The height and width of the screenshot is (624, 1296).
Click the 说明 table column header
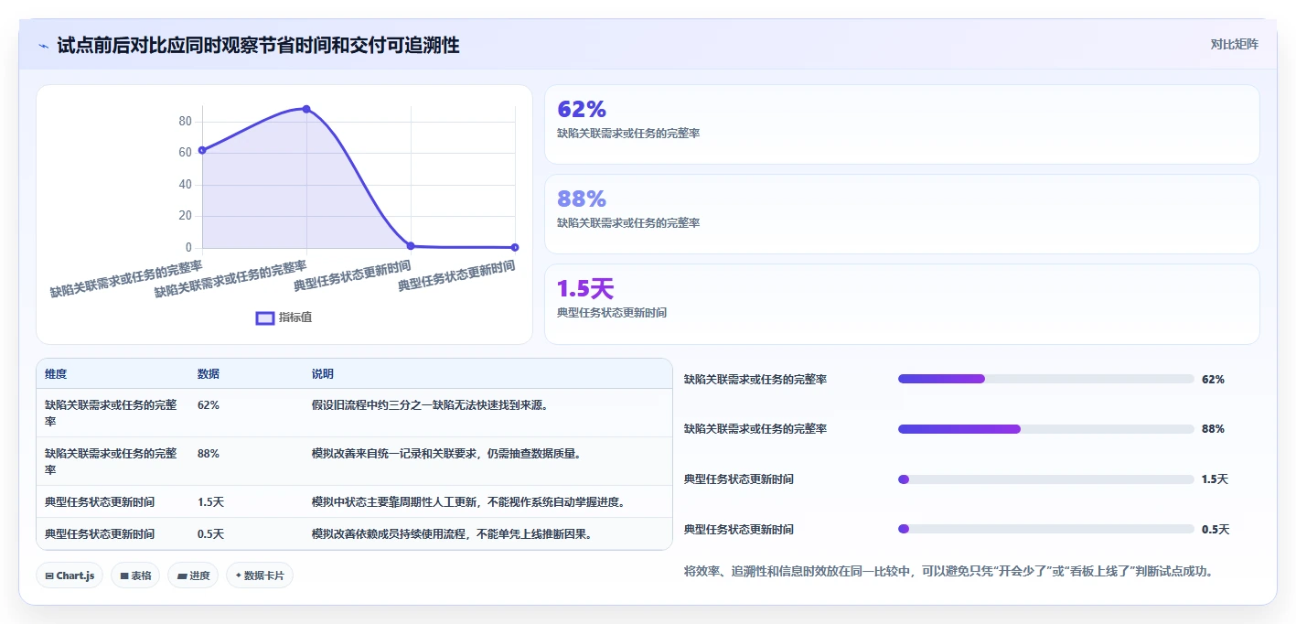[x=323, y=374]
